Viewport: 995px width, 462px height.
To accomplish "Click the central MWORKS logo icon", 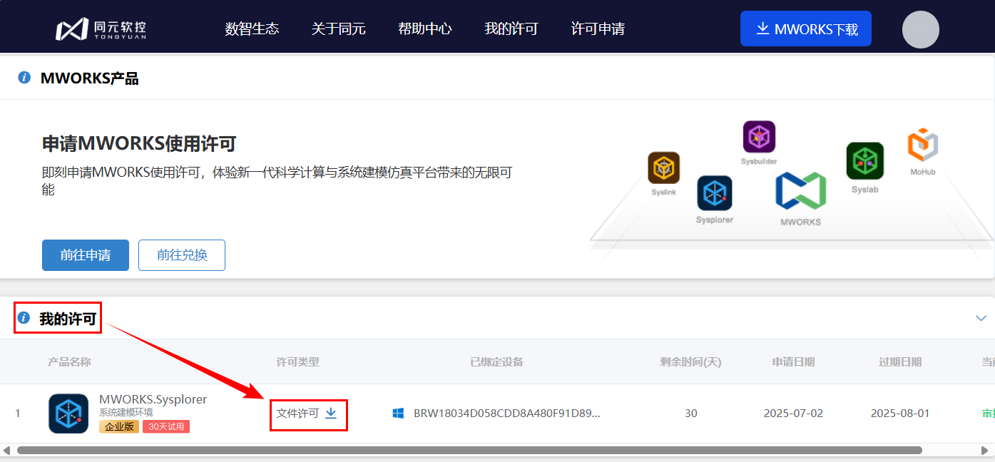I will [800, 191].
